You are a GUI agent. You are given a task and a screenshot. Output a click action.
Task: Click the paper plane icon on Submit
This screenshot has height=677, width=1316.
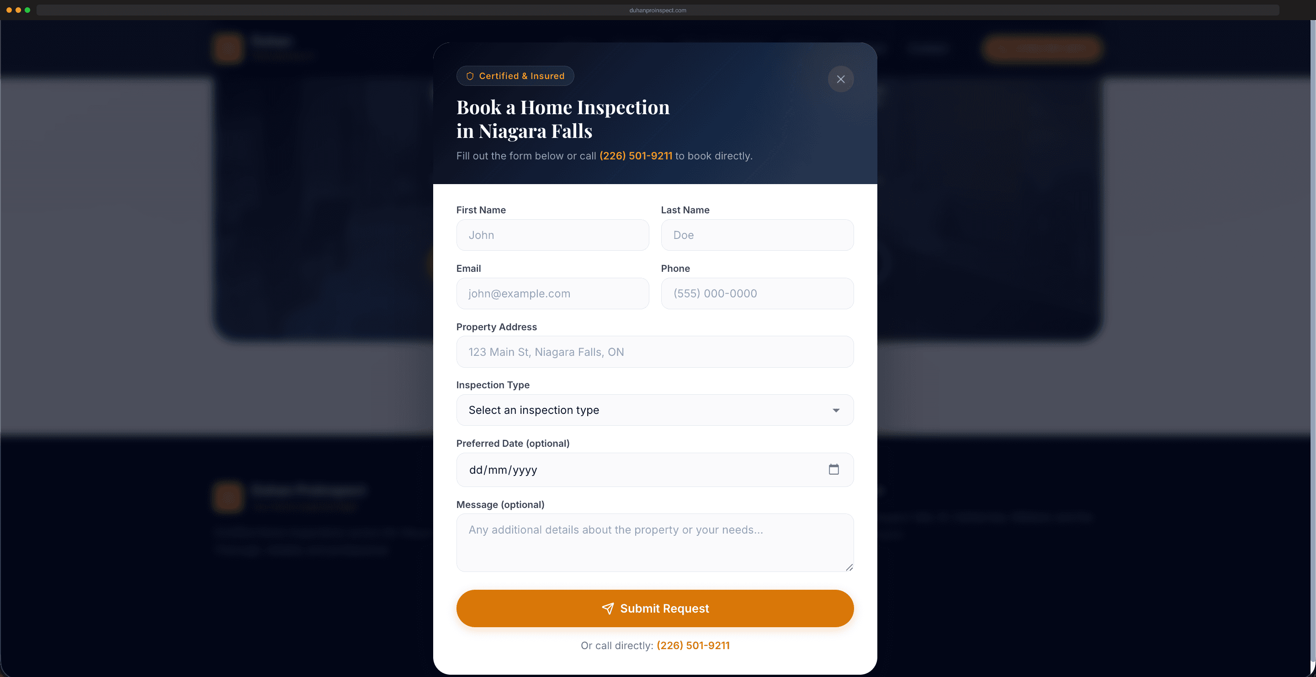pos(607,608)
